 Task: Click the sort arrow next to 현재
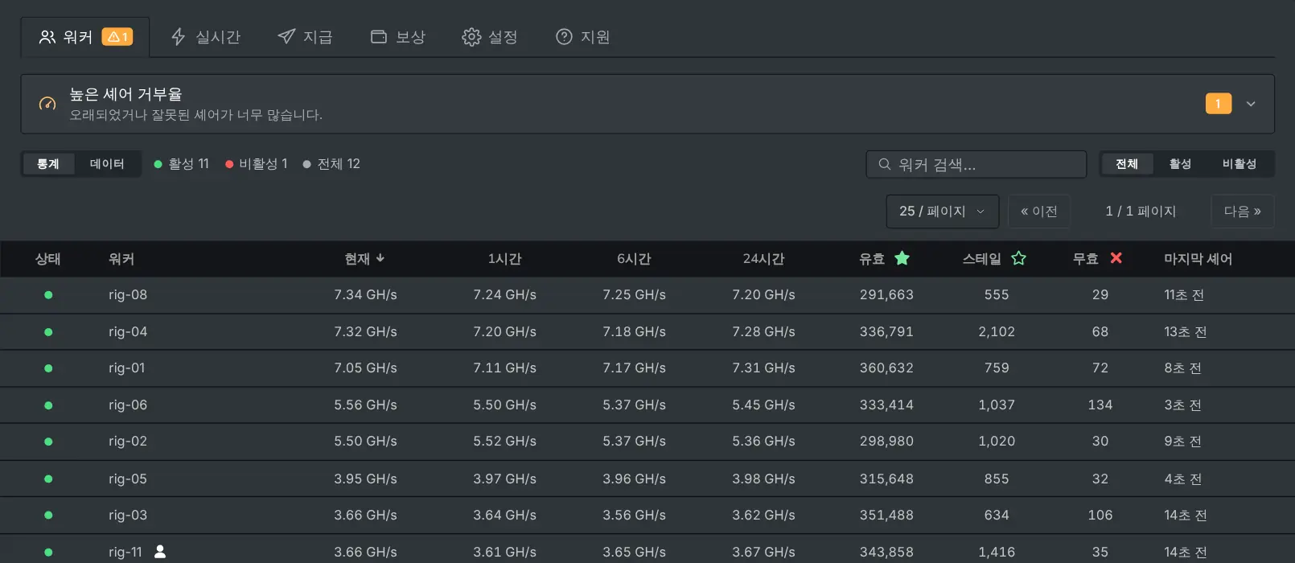click(x=380, y=258)
